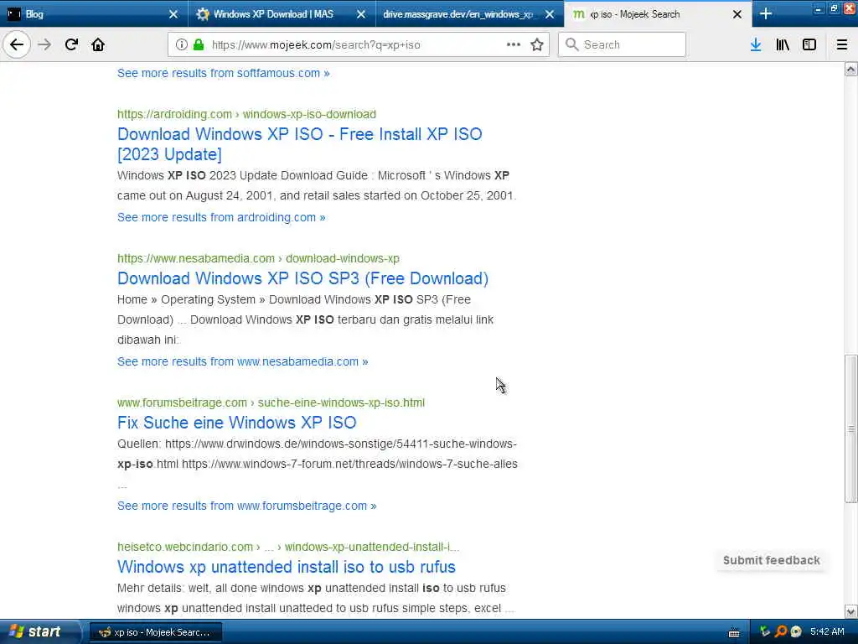Click the page scrollbar up arrow
The image size is (858, 644).
[851, 69]
